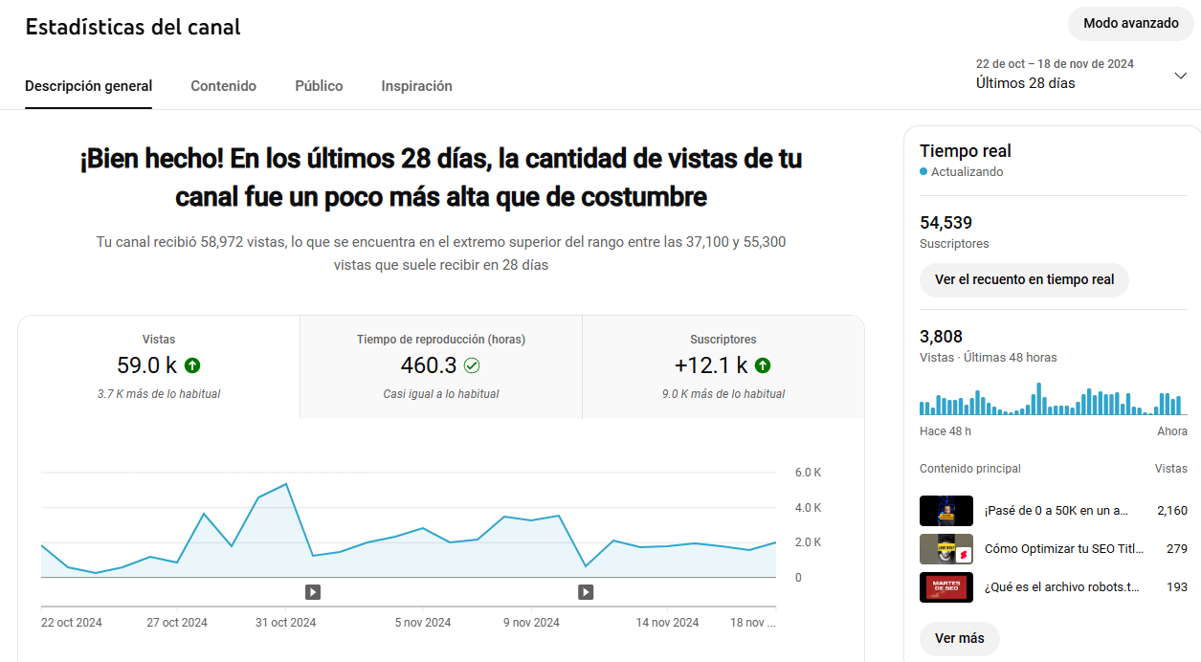Click the Modo avanzado button
This screenshot has height=662, width=1201.
point(1130,23)
